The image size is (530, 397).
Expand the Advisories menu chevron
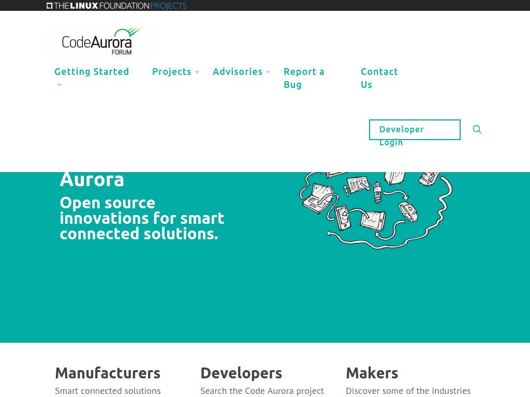[268, 72]
